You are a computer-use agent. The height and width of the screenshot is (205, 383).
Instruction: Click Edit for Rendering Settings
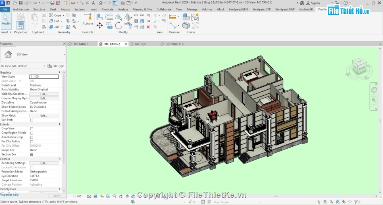pyautogui.click(x=44, y=163)
